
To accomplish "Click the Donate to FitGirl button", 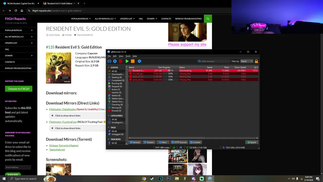I will pos(19,89).
